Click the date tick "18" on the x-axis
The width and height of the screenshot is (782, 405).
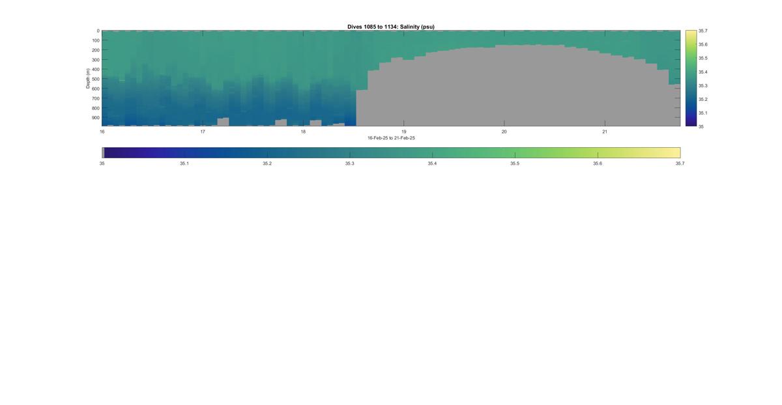point(303,132)
